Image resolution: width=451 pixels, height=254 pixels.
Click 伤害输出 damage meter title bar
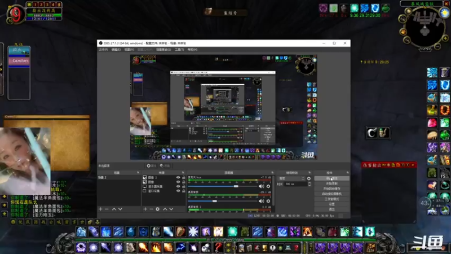pyautogui.click(x=389, y=165)
